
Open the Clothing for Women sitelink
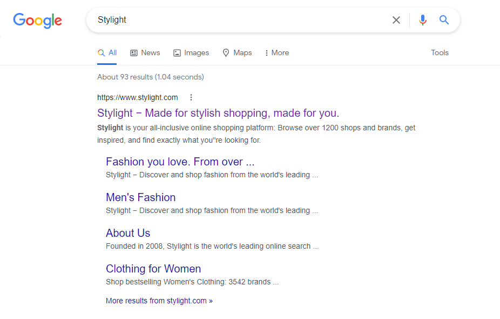tap(153, 269)
